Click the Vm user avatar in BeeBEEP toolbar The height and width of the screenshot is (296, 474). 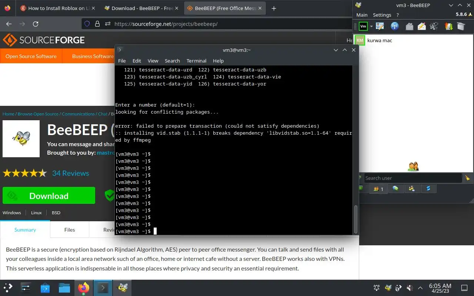[363, 26]
